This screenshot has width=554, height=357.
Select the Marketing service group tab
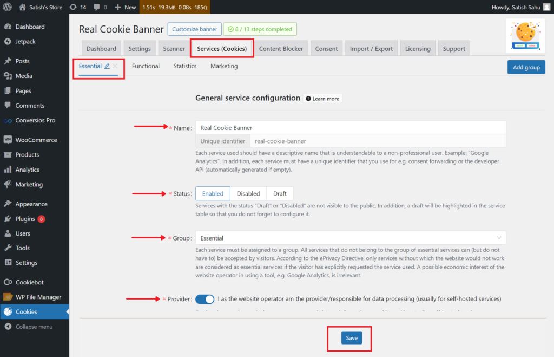[224, 66]
